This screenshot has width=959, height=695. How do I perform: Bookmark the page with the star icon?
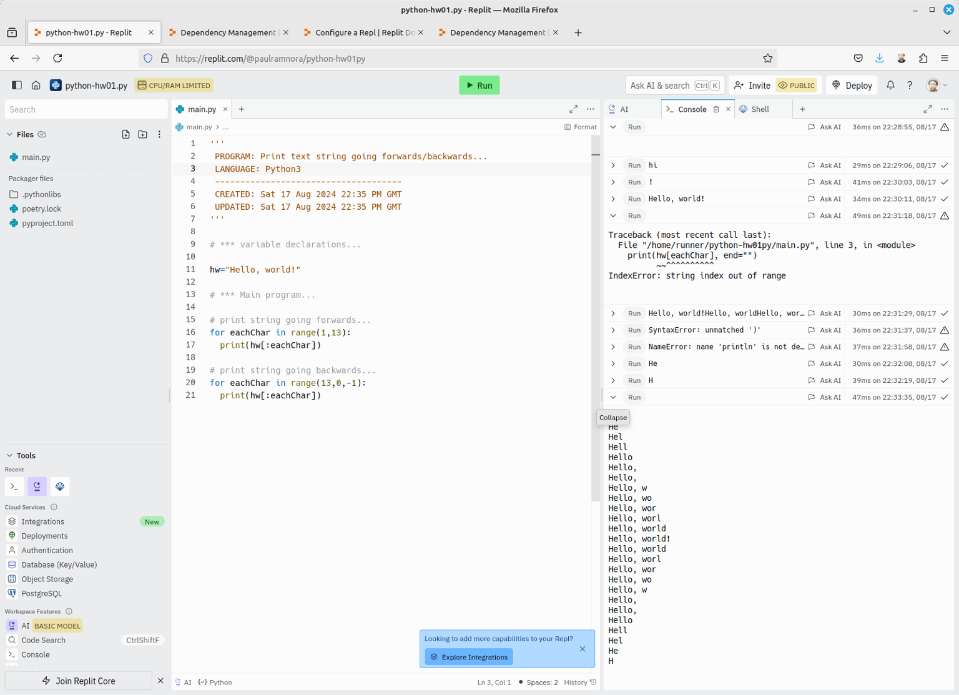coord(767,58)
